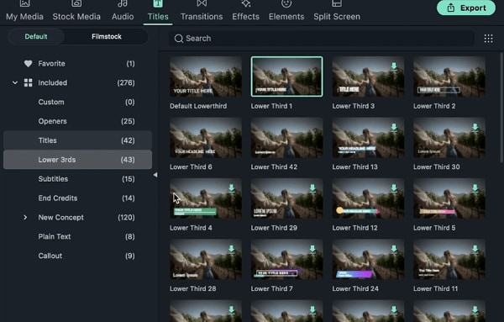The width and height of the screenshot is (504, 322).
Task: Click the Lower Third 12 label
Action: coord(354,228)
